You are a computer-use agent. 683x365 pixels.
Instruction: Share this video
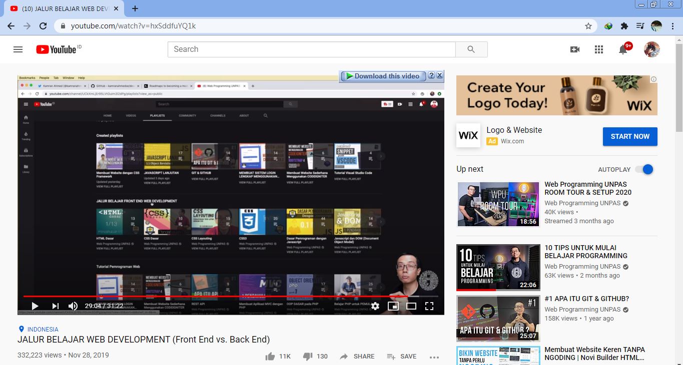(357, 357)
